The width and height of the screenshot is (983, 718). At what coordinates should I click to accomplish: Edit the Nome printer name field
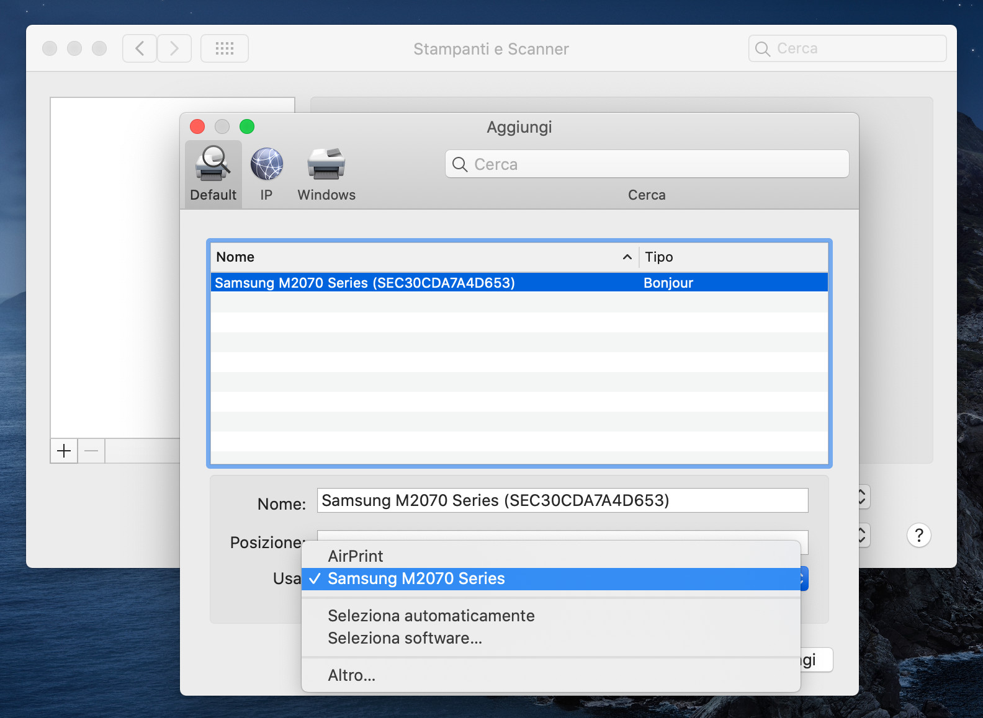[x=562, y=500]
